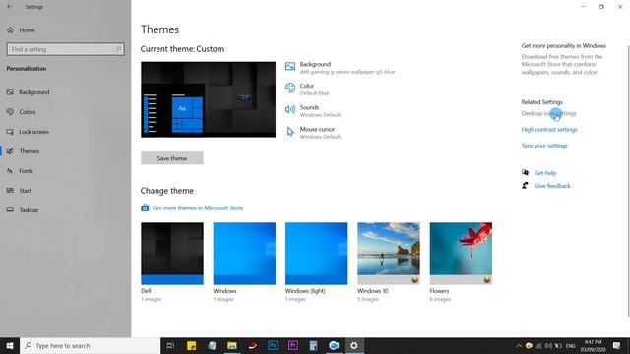Click the Color palette icon
Screen dimensions: 630x354
click(x=290, y=88)
